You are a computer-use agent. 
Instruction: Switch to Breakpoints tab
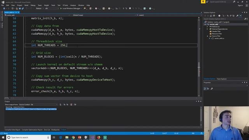[x=55, y=129]
